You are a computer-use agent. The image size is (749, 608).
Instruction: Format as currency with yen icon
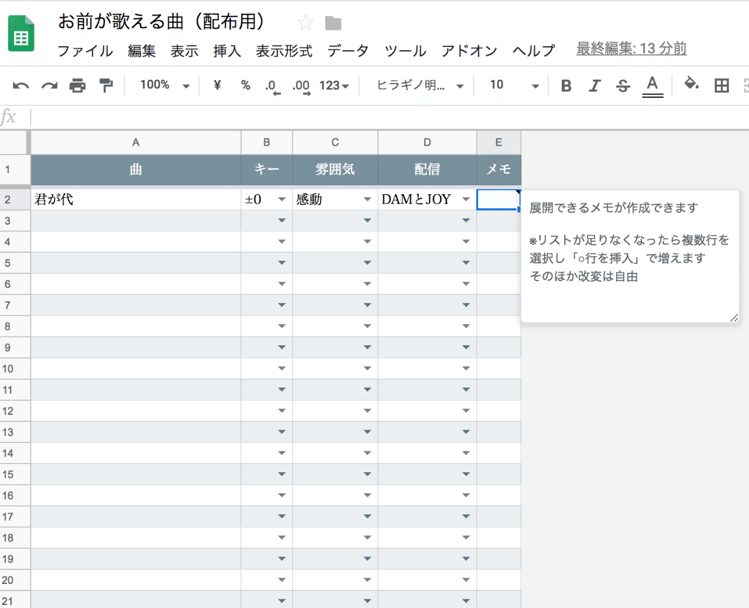[217, 85]
